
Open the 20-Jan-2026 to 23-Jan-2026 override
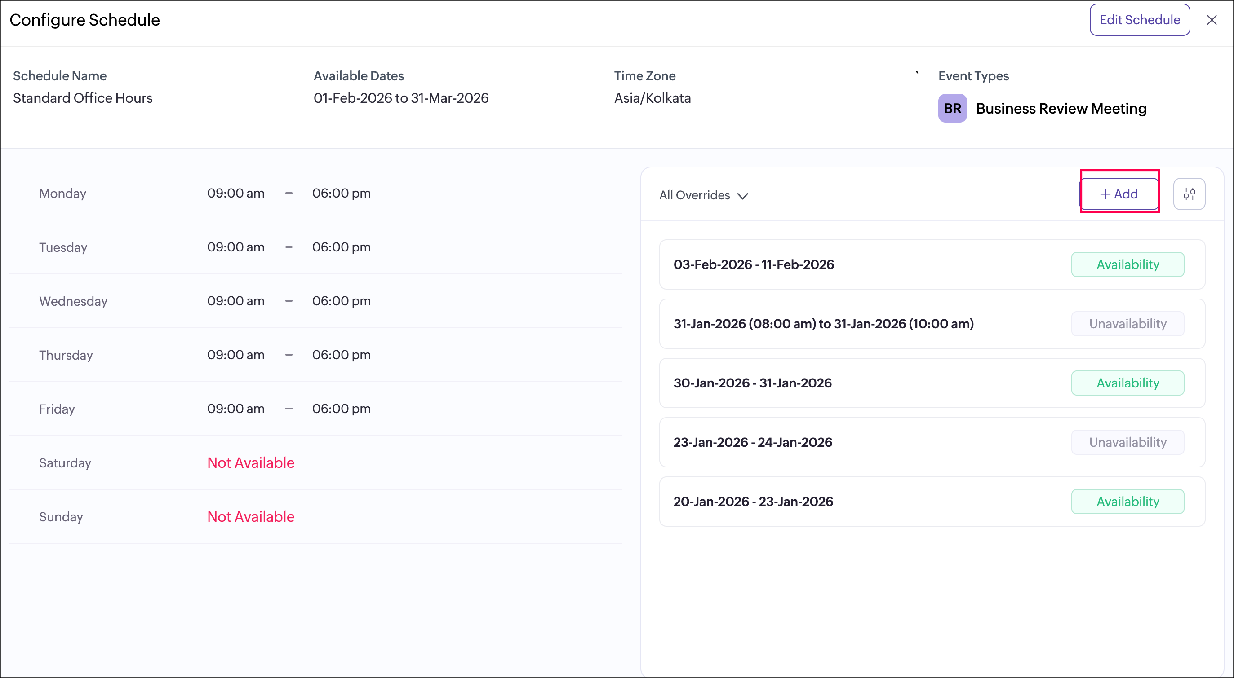click(x=753, y=502)
